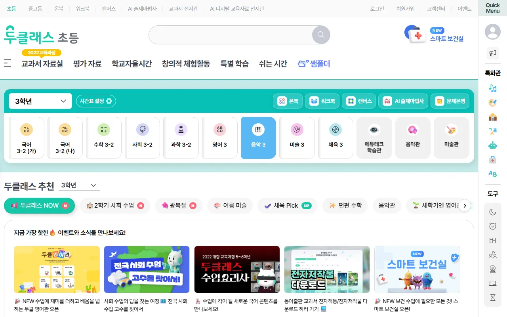
Task: Open the user profile avatar in Quick Menu
Action: pyautogui.click(x=493, y=32)
